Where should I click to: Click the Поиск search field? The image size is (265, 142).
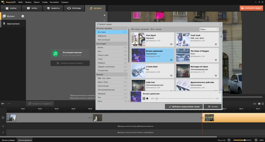click(x=209, y=29)
